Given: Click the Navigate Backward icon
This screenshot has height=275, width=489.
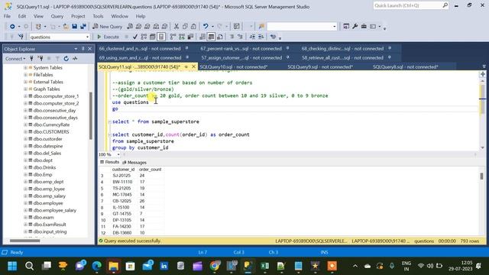Looking at the screenshot, I should click(12, 27).
